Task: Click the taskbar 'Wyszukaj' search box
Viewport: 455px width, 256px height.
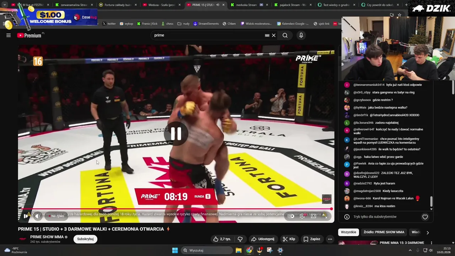Action: click(207, 250)
